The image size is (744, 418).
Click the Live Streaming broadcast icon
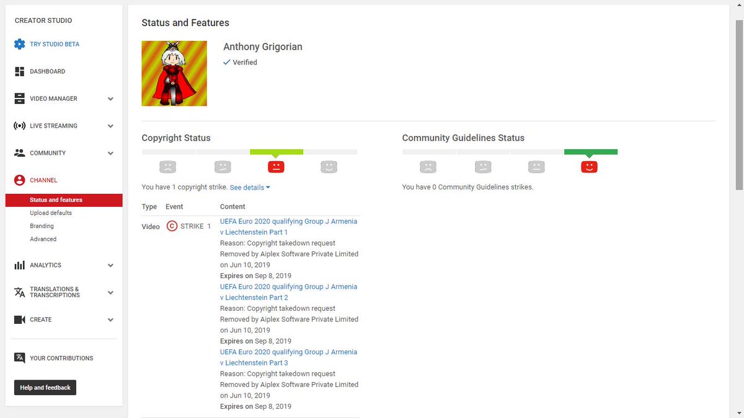point(19,126)
